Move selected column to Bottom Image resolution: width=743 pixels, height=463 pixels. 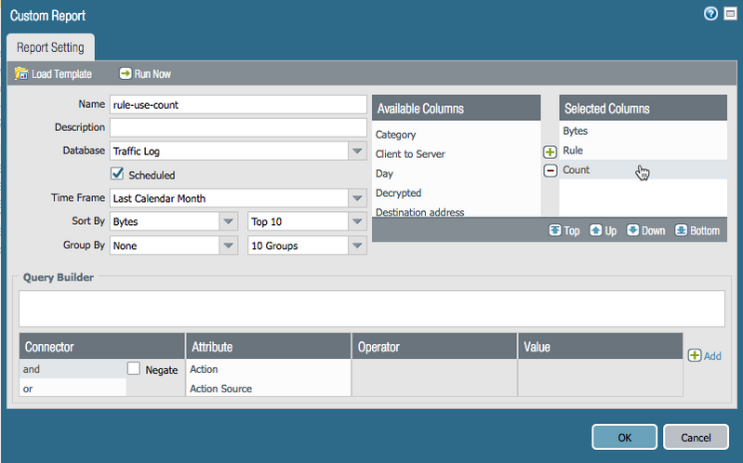[x=681, y=231]
